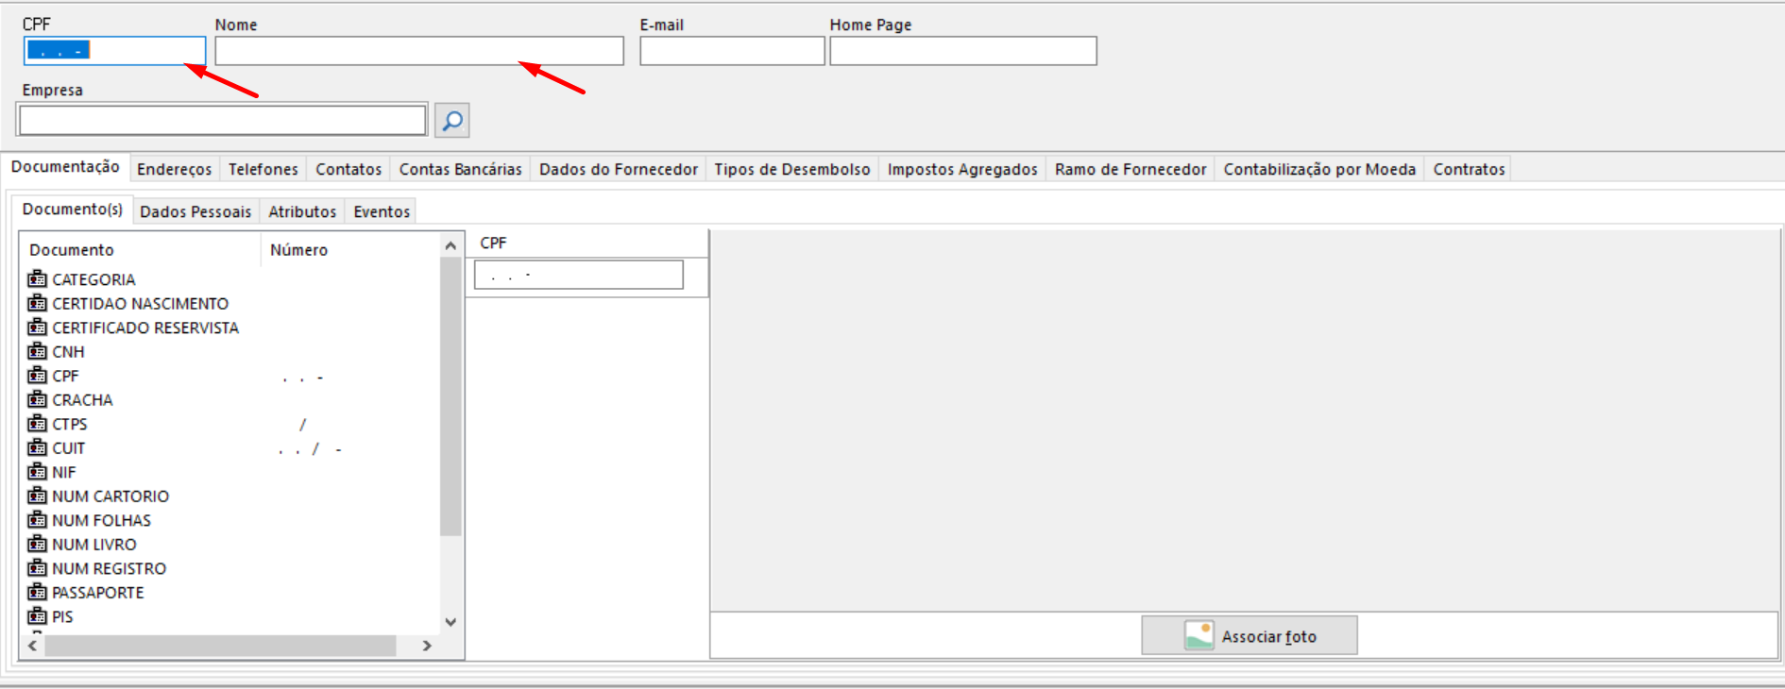The height and width of the screenshot is (689, 1785).
Task: Click the CERTIDAO NASCIMENTO document icon
Action: [x=37, y=303]
